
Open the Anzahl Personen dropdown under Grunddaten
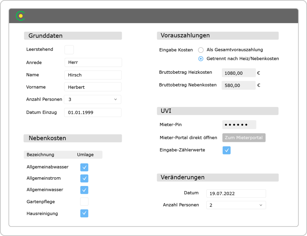93,99
